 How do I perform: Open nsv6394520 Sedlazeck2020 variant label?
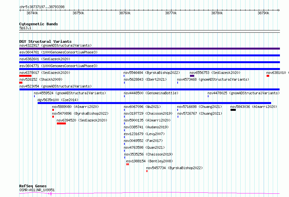[x=82, y=120]
